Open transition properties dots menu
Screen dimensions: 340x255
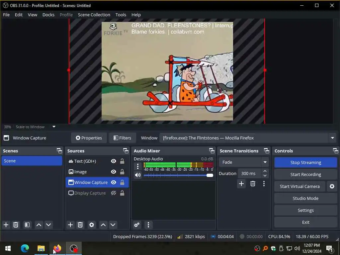(264, 184)
